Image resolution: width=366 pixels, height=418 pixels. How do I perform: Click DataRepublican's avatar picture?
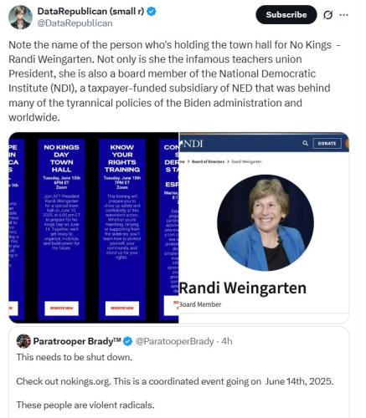coord(20,18)
